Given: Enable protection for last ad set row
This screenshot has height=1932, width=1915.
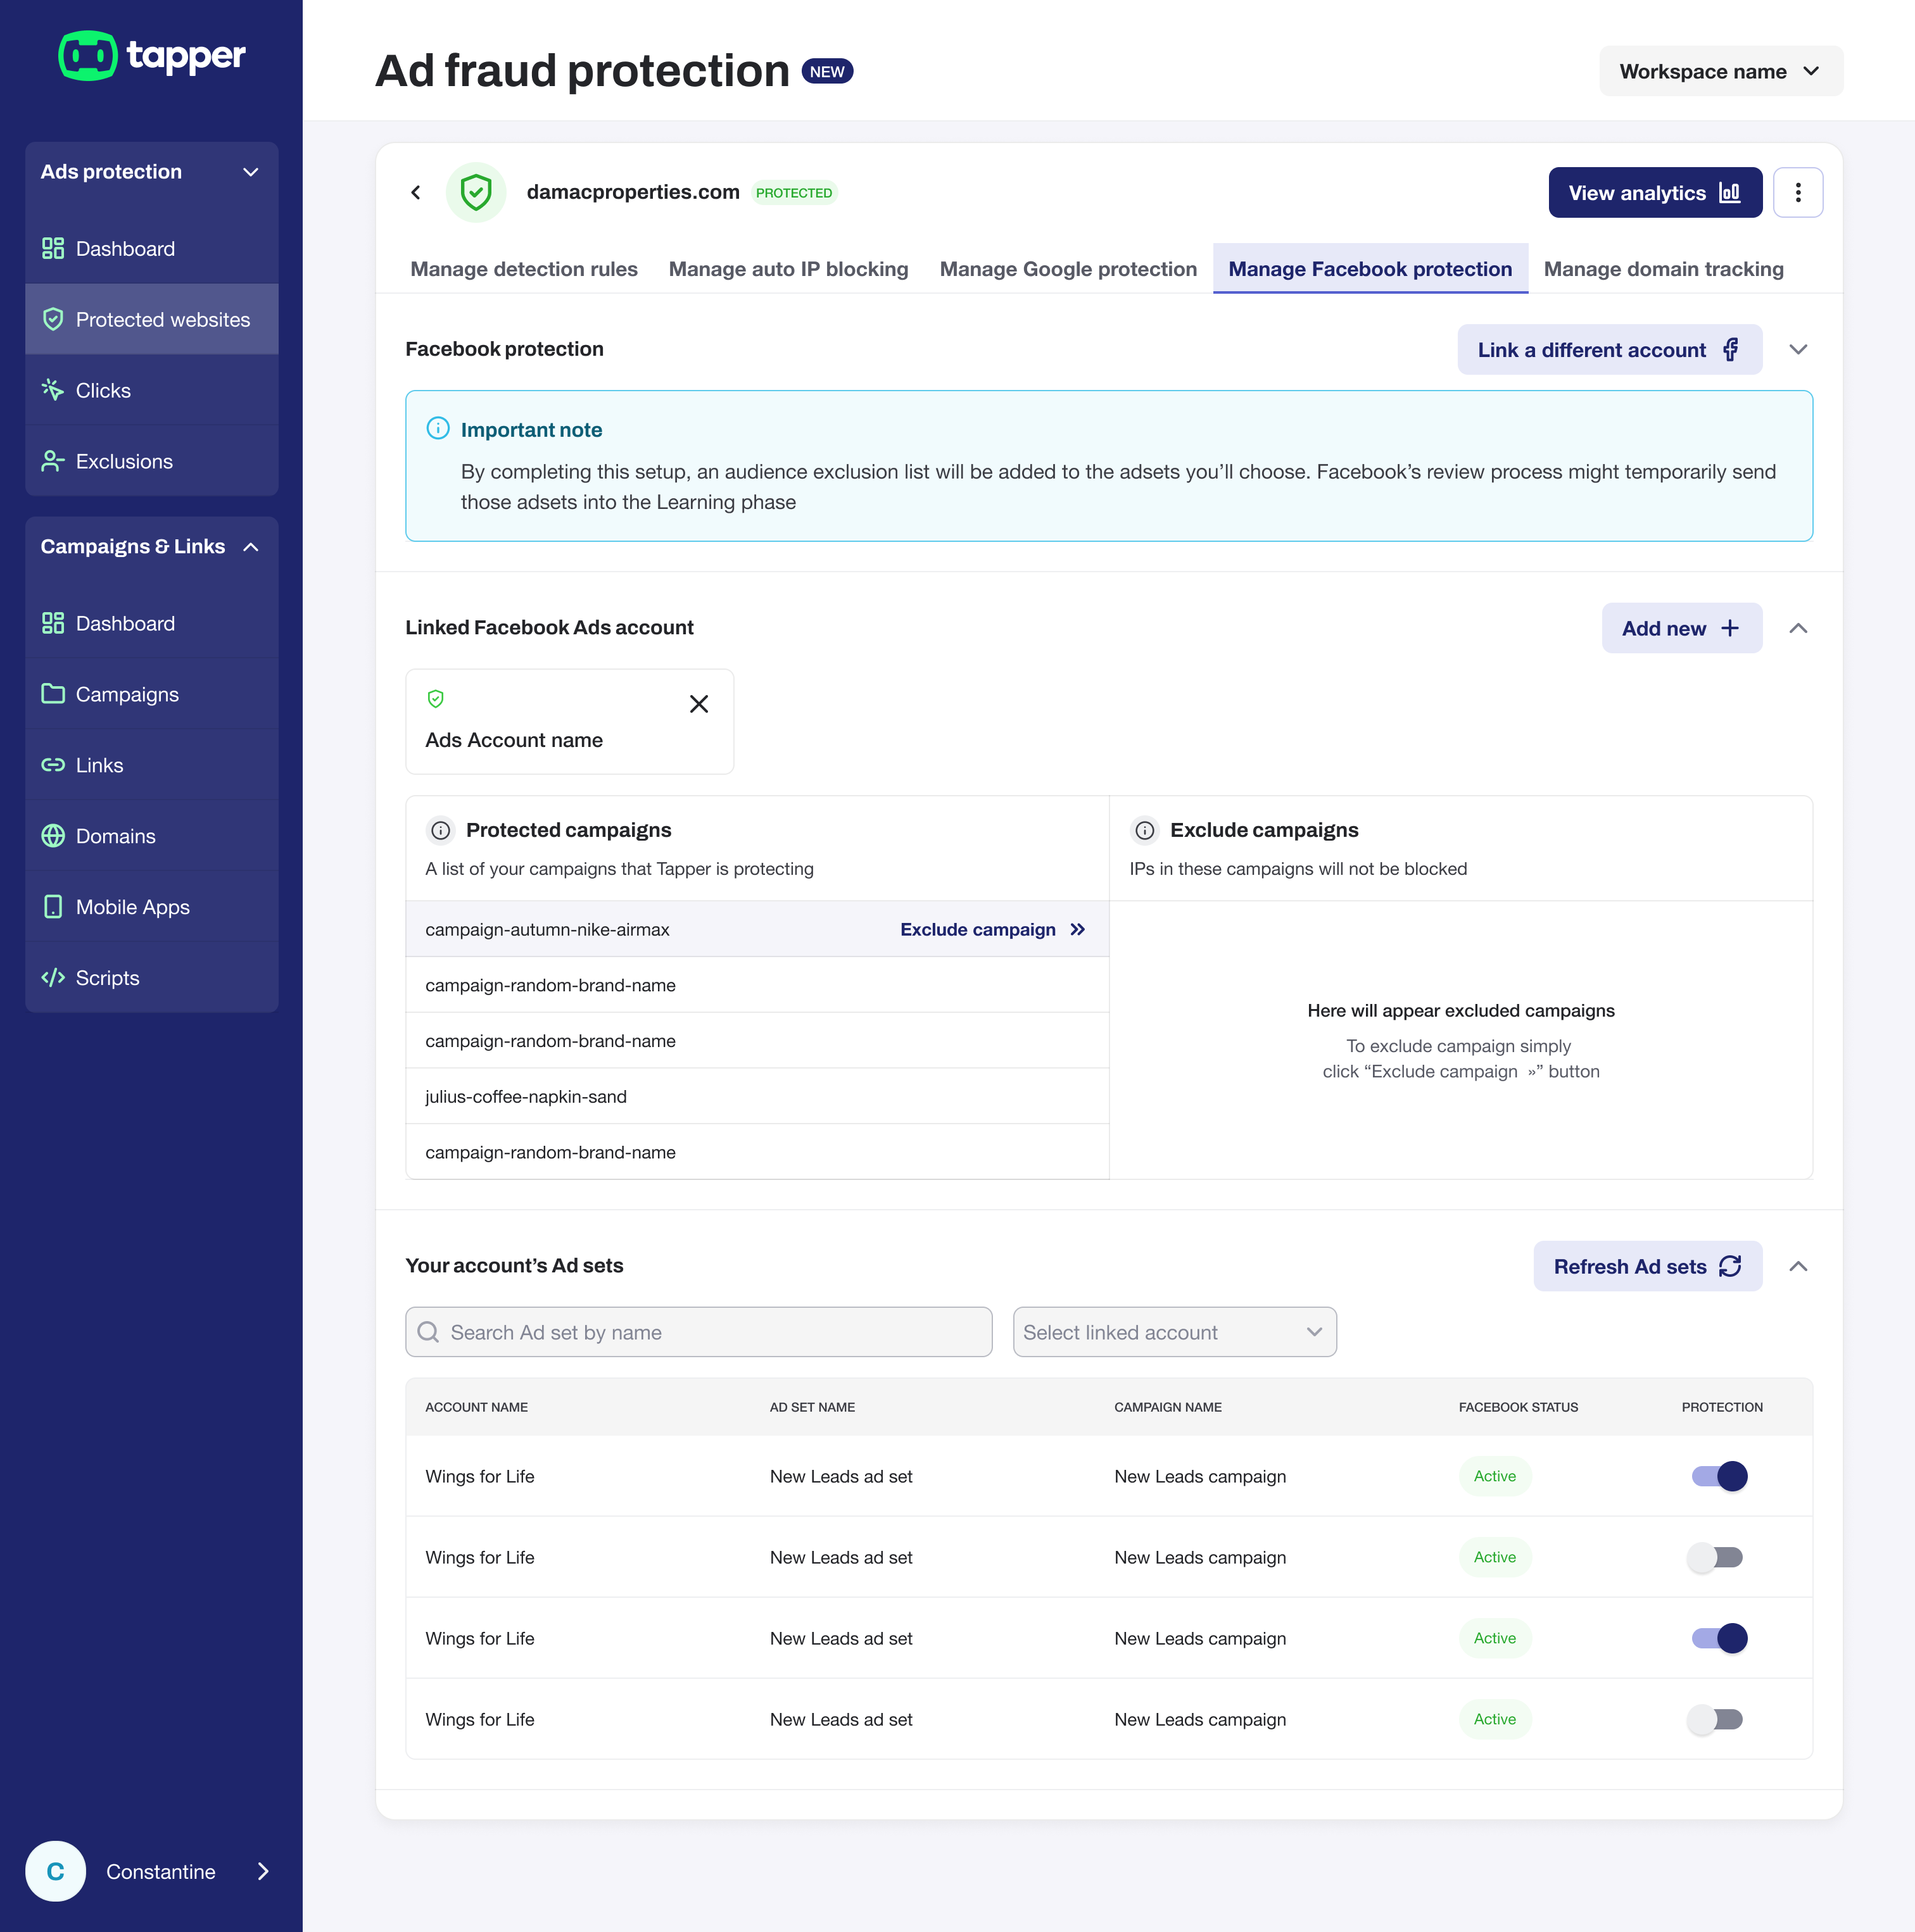Looking at the screenshot, I should tap(1715, 1719).
